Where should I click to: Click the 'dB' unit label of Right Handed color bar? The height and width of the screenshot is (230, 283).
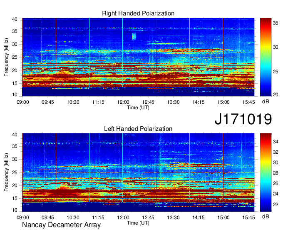266,102
